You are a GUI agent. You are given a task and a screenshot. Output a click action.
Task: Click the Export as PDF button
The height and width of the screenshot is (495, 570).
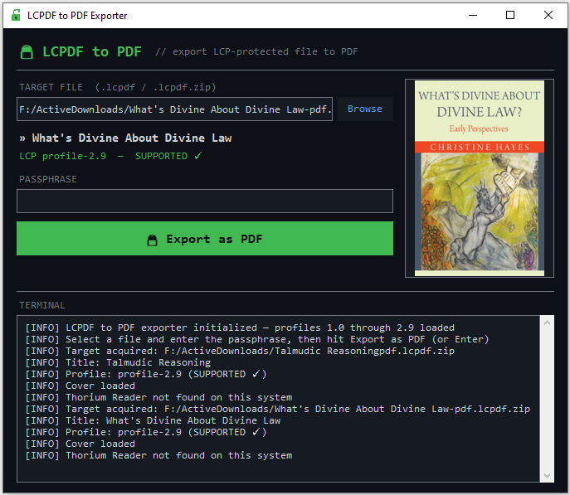pyautogui.click(x=205, y=239)
